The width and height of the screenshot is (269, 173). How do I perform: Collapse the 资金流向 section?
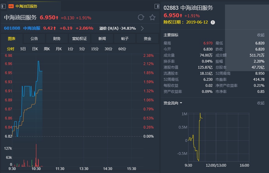pos(260,103)
